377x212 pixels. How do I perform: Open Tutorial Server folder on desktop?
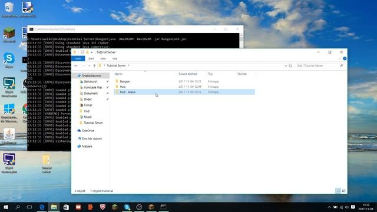click(47, 164)
